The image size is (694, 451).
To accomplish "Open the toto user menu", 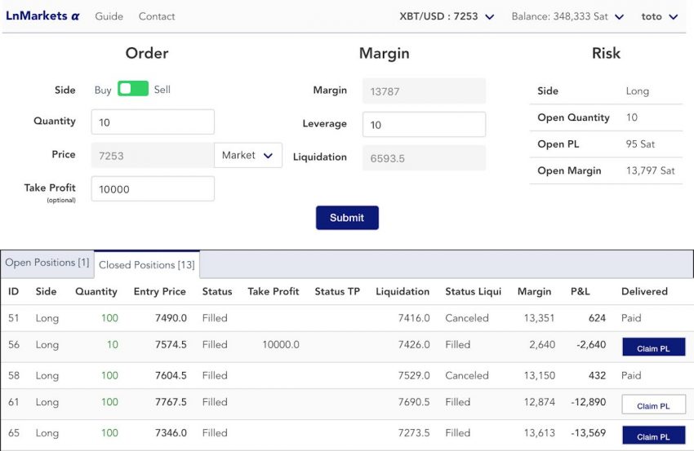I will [x=659, y=16].
